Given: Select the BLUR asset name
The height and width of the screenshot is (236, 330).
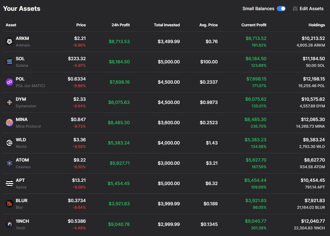Looking at the screenshot, I should click(22, 201).
